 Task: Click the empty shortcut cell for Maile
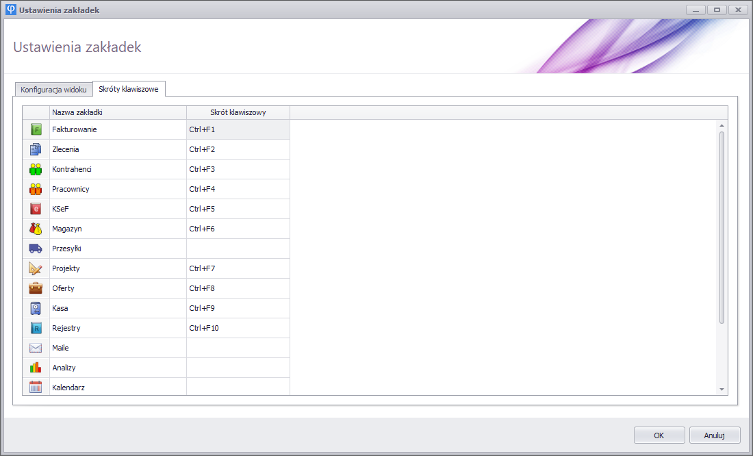click(x=238, y=348)
